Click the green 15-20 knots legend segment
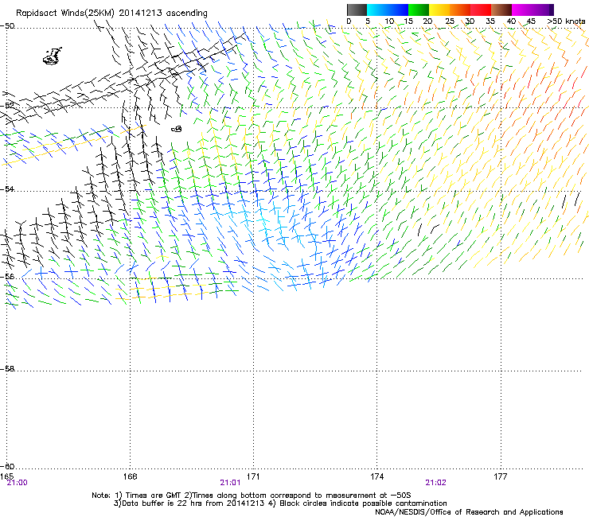Screen dimensions: 589x517 coord(419,10)
